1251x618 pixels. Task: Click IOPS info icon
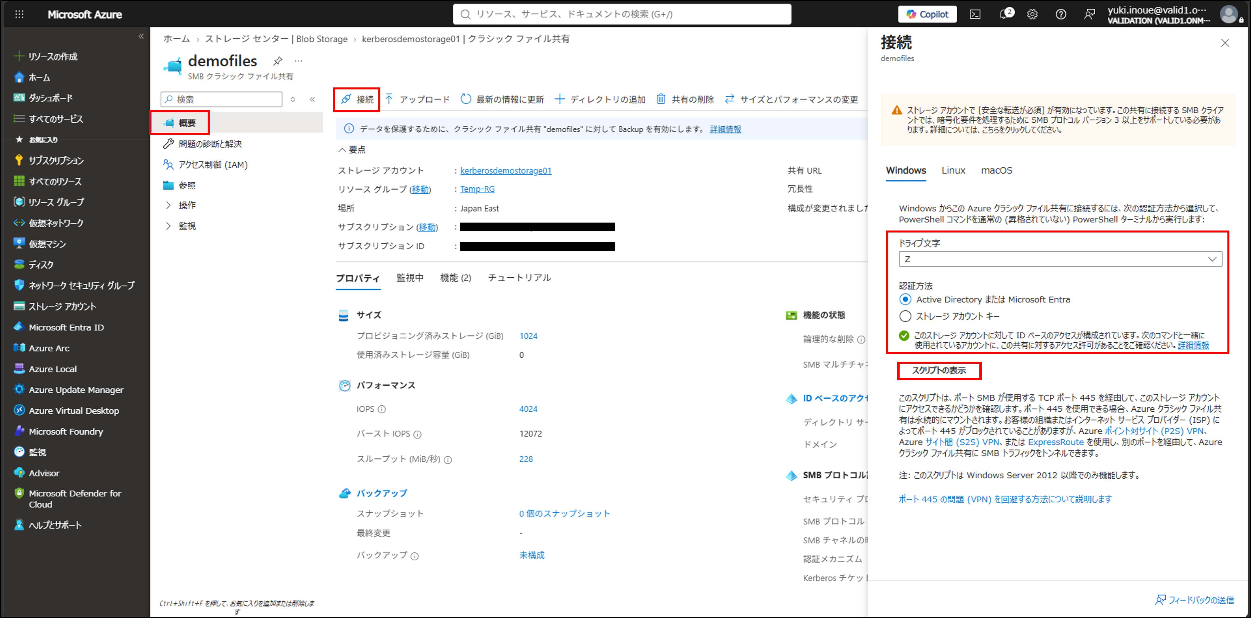click(382, 409)
